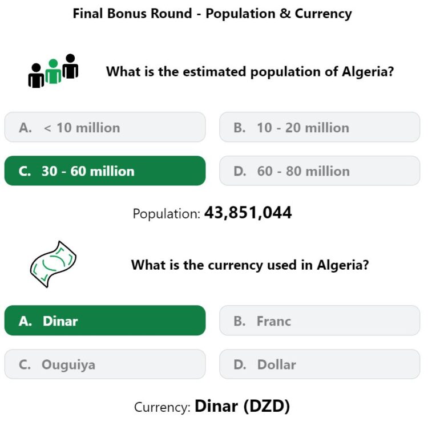
Task: Pick the C. Ouguiya option
Action: [x=105, y=364]
